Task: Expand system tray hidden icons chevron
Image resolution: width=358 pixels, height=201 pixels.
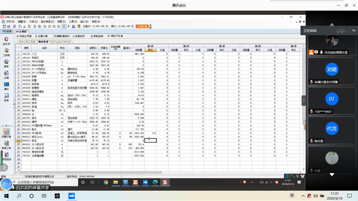Action: click(303, 196)
